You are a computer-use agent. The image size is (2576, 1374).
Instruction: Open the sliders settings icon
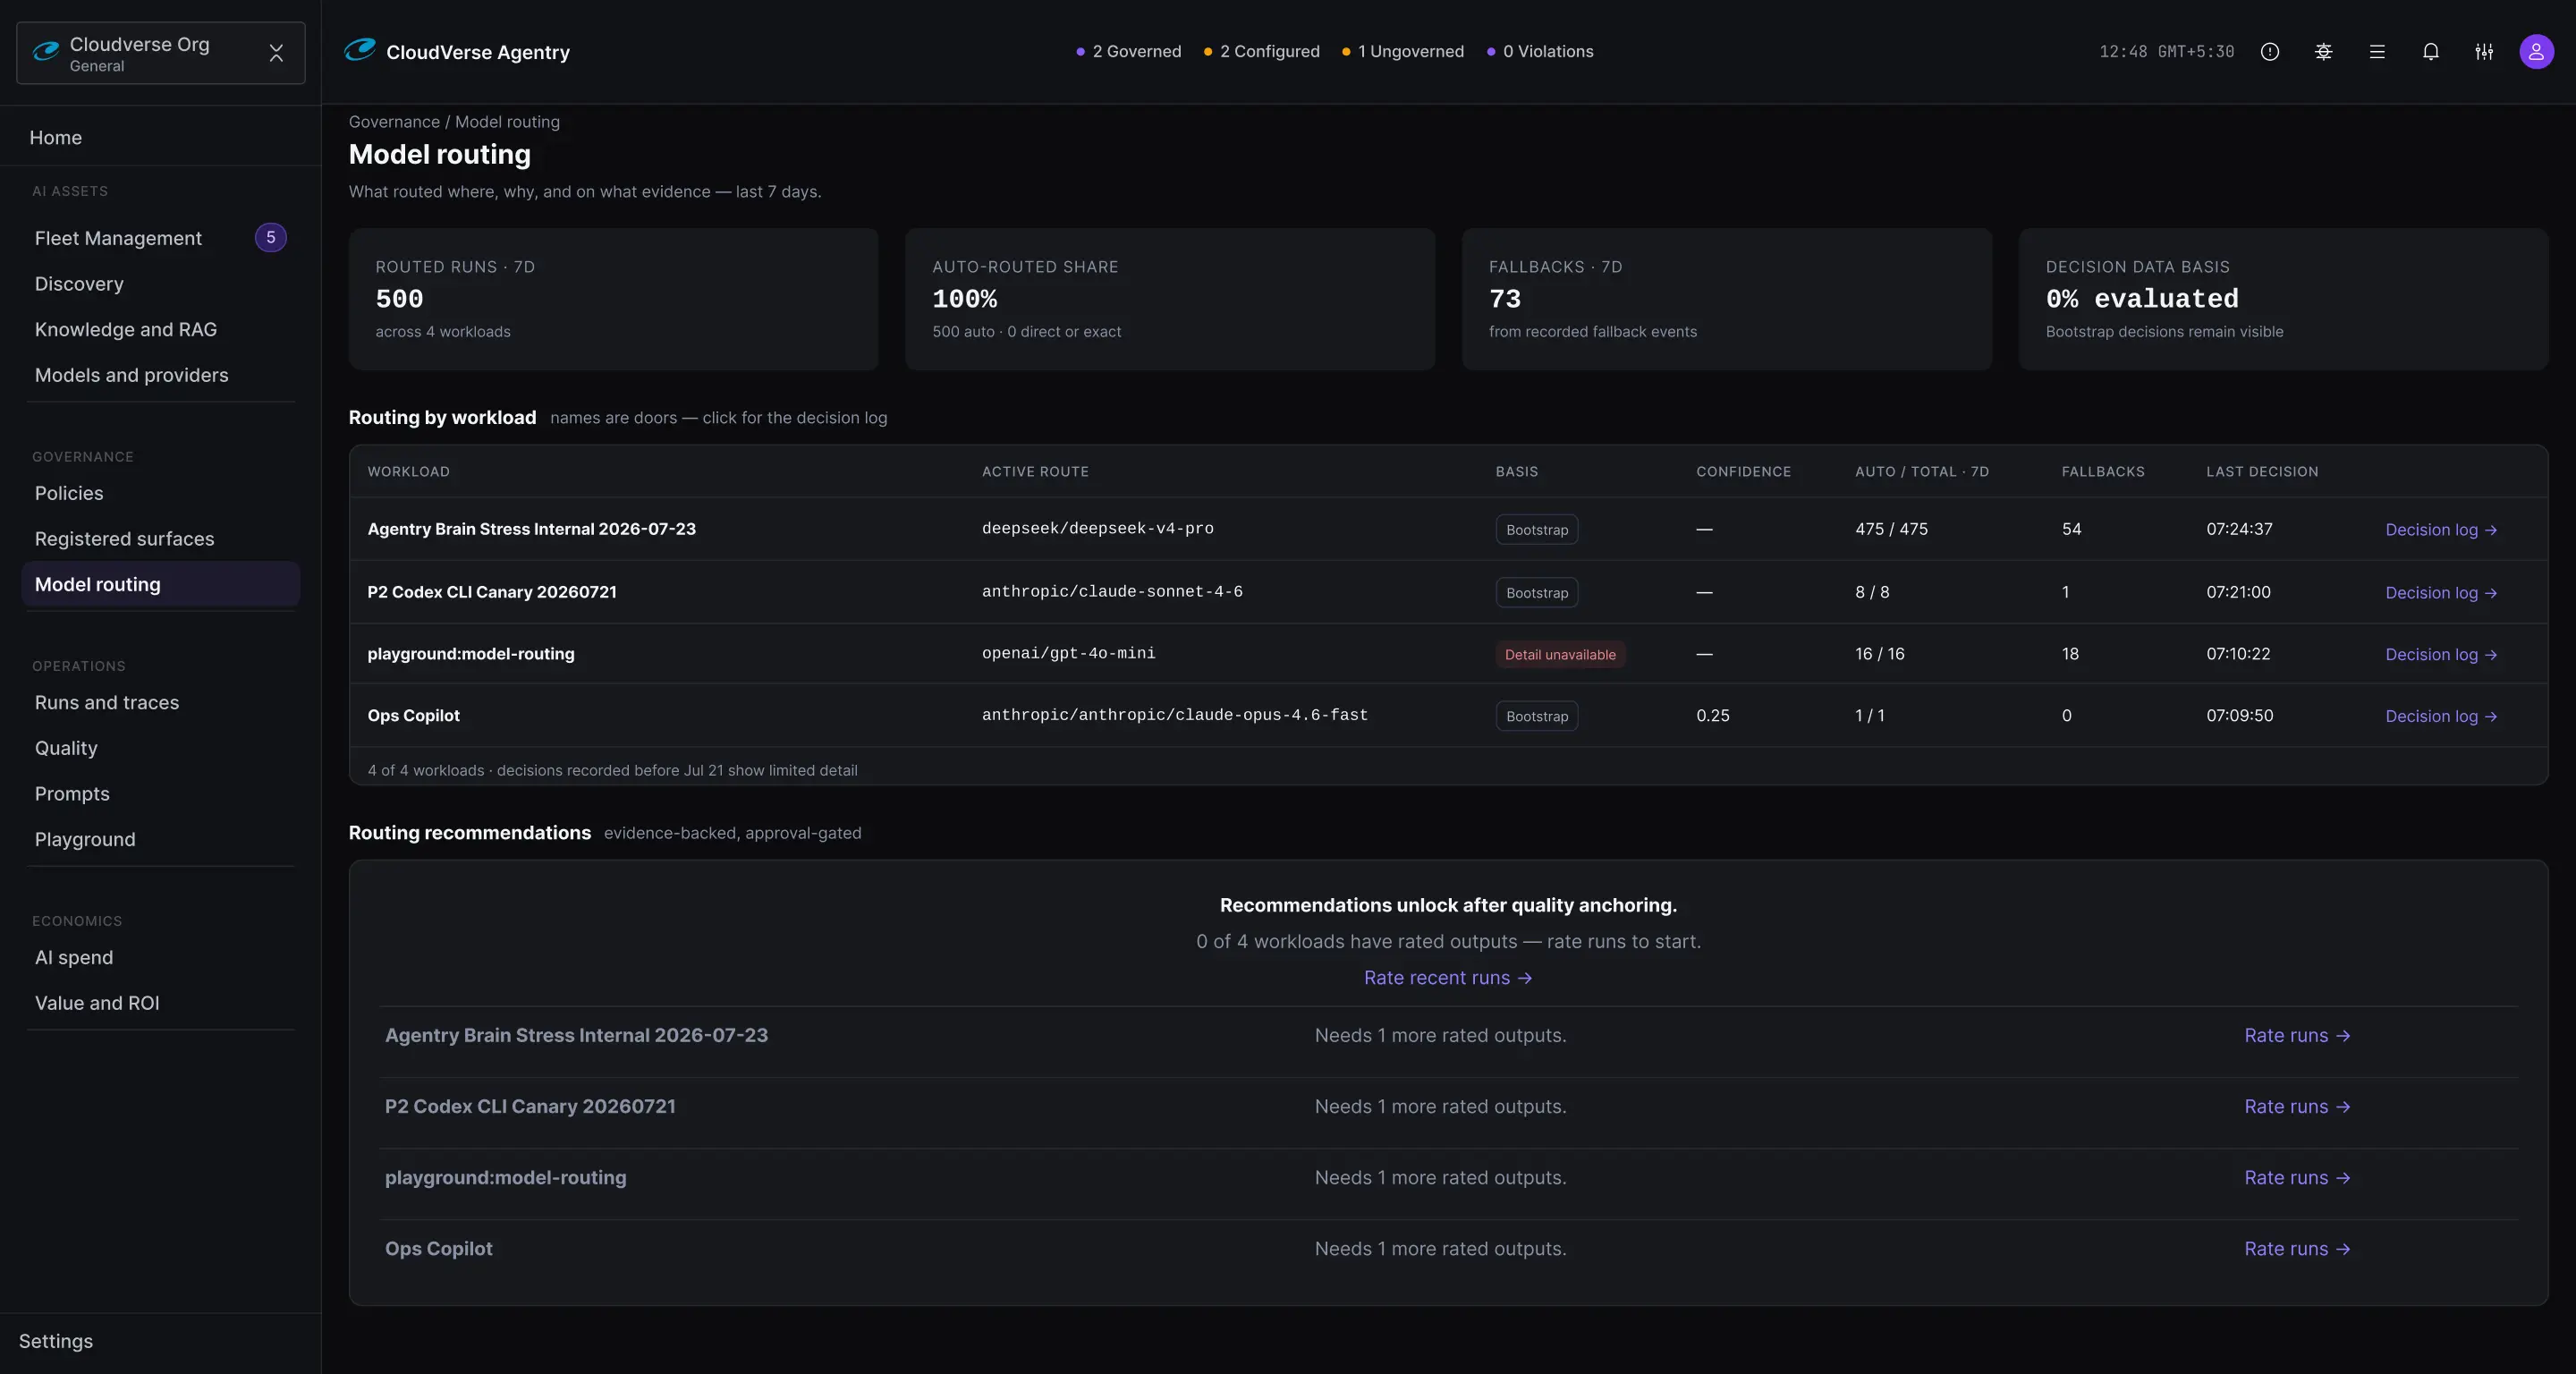[2484, 52]
